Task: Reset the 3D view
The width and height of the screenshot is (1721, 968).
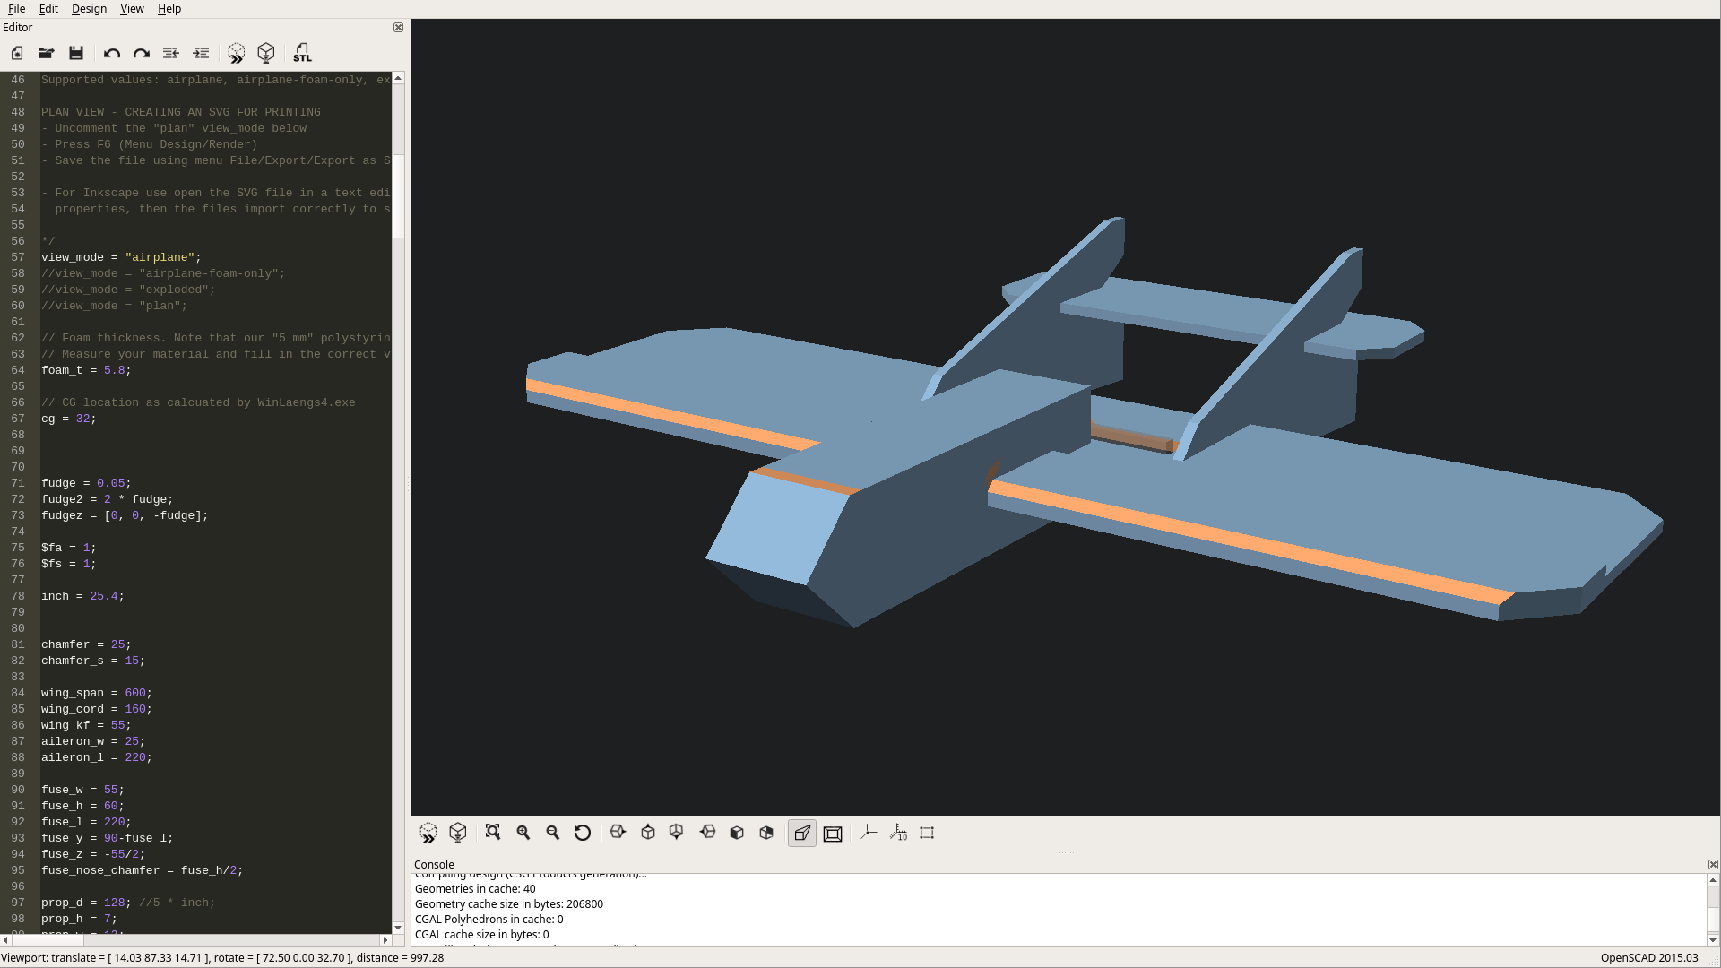Action: click(583, 833)
